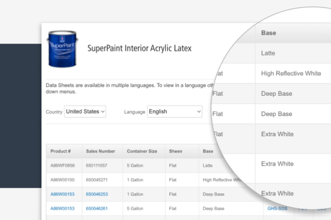Click the SuperPaint paint can image

pyautogui.click(x=62, y=49)
